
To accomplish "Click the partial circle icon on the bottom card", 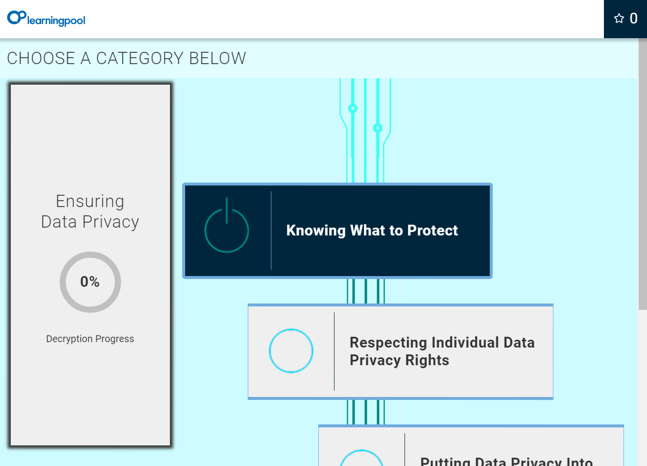I will point(361,459).
